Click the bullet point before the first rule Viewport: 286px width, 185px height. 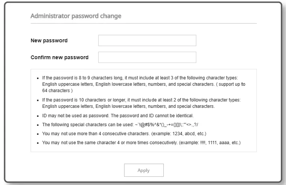[38, 79]
